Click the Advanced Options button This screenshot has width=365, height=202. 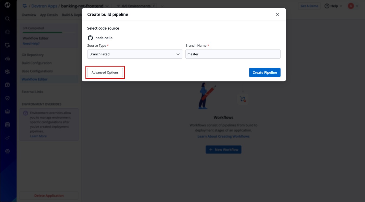(x=105, y=73)
